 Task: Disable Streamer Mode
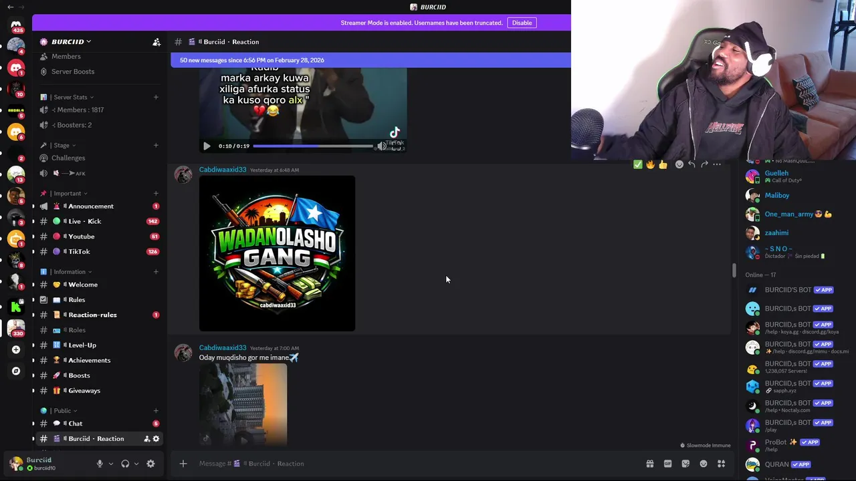click(522, 23)
